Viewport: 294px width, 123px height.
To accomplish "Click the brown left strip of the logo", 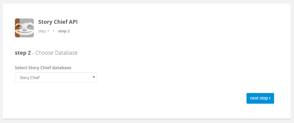I will point(17,28).
